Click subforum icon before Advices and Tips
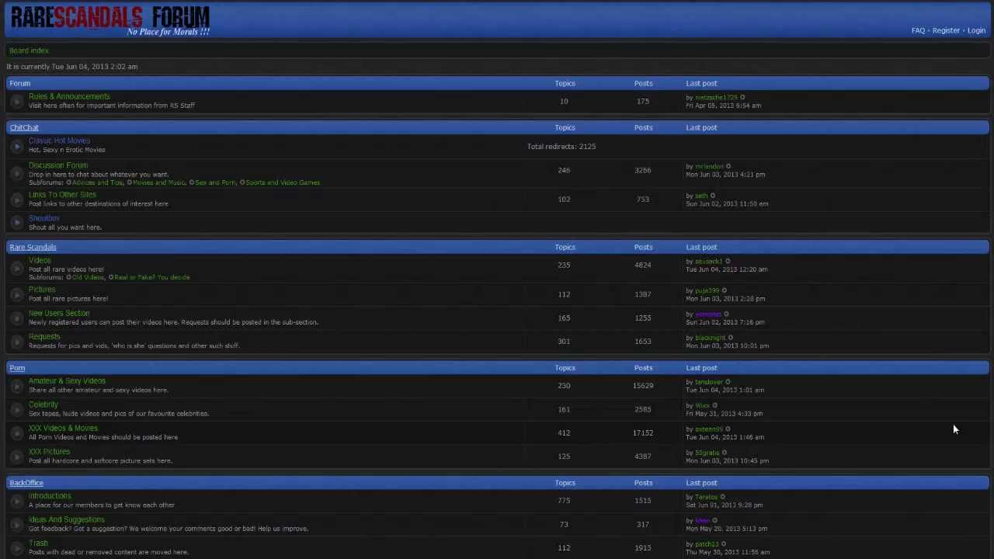This screenshot has width=994, height=559. pos(69,182)
